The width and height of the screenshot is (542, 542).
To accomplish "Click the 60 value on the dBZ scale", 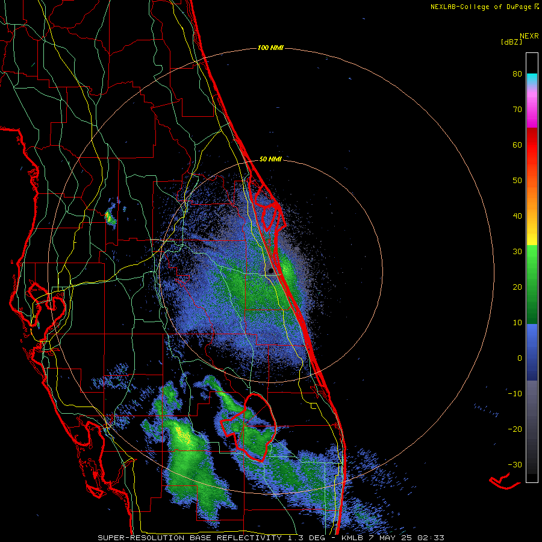I will 517,145.
